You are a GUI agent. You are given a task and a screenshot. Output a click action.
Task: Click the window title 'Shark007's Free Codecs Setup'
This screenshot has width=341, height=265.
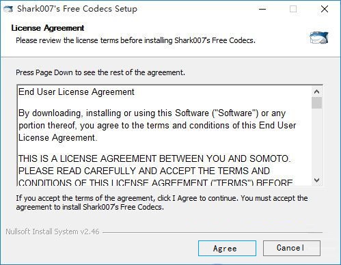point(77,9)
